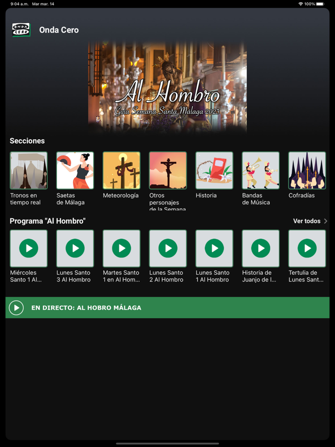
Task: Tap the Tronos en tiempo real label
Action: coord(25,199)
